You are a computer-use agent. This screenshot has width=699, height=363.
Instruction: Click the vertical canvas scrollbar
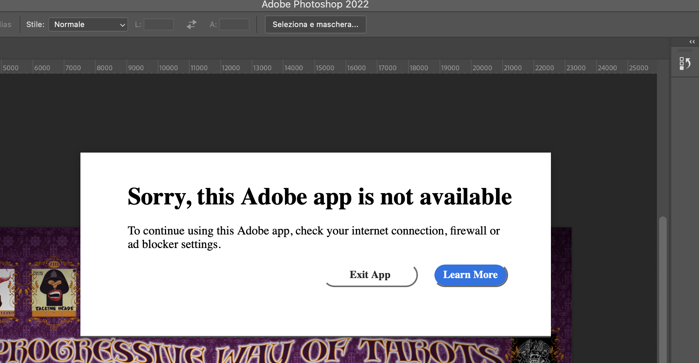[663, 289]
